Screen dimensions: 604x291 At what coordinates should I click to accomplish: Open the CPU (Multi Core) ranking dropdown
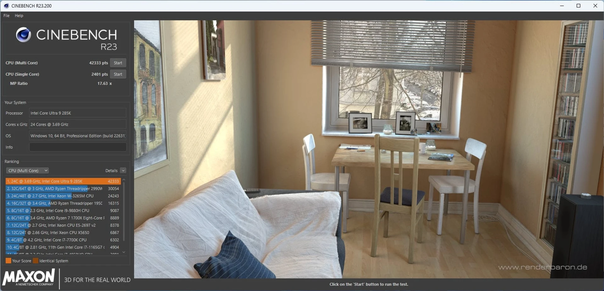point(27,171)
